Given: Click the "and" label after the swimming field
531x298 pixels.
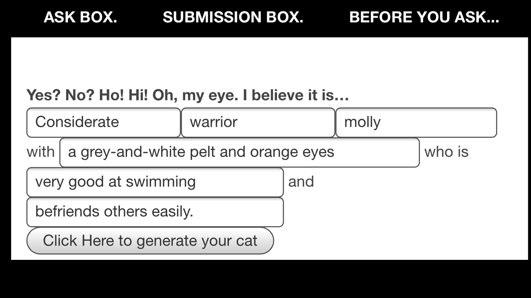Looking at the screenshot, I should (301, 182).
